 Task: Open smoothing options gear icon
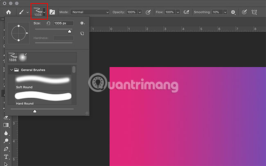(x=233, y=12)
